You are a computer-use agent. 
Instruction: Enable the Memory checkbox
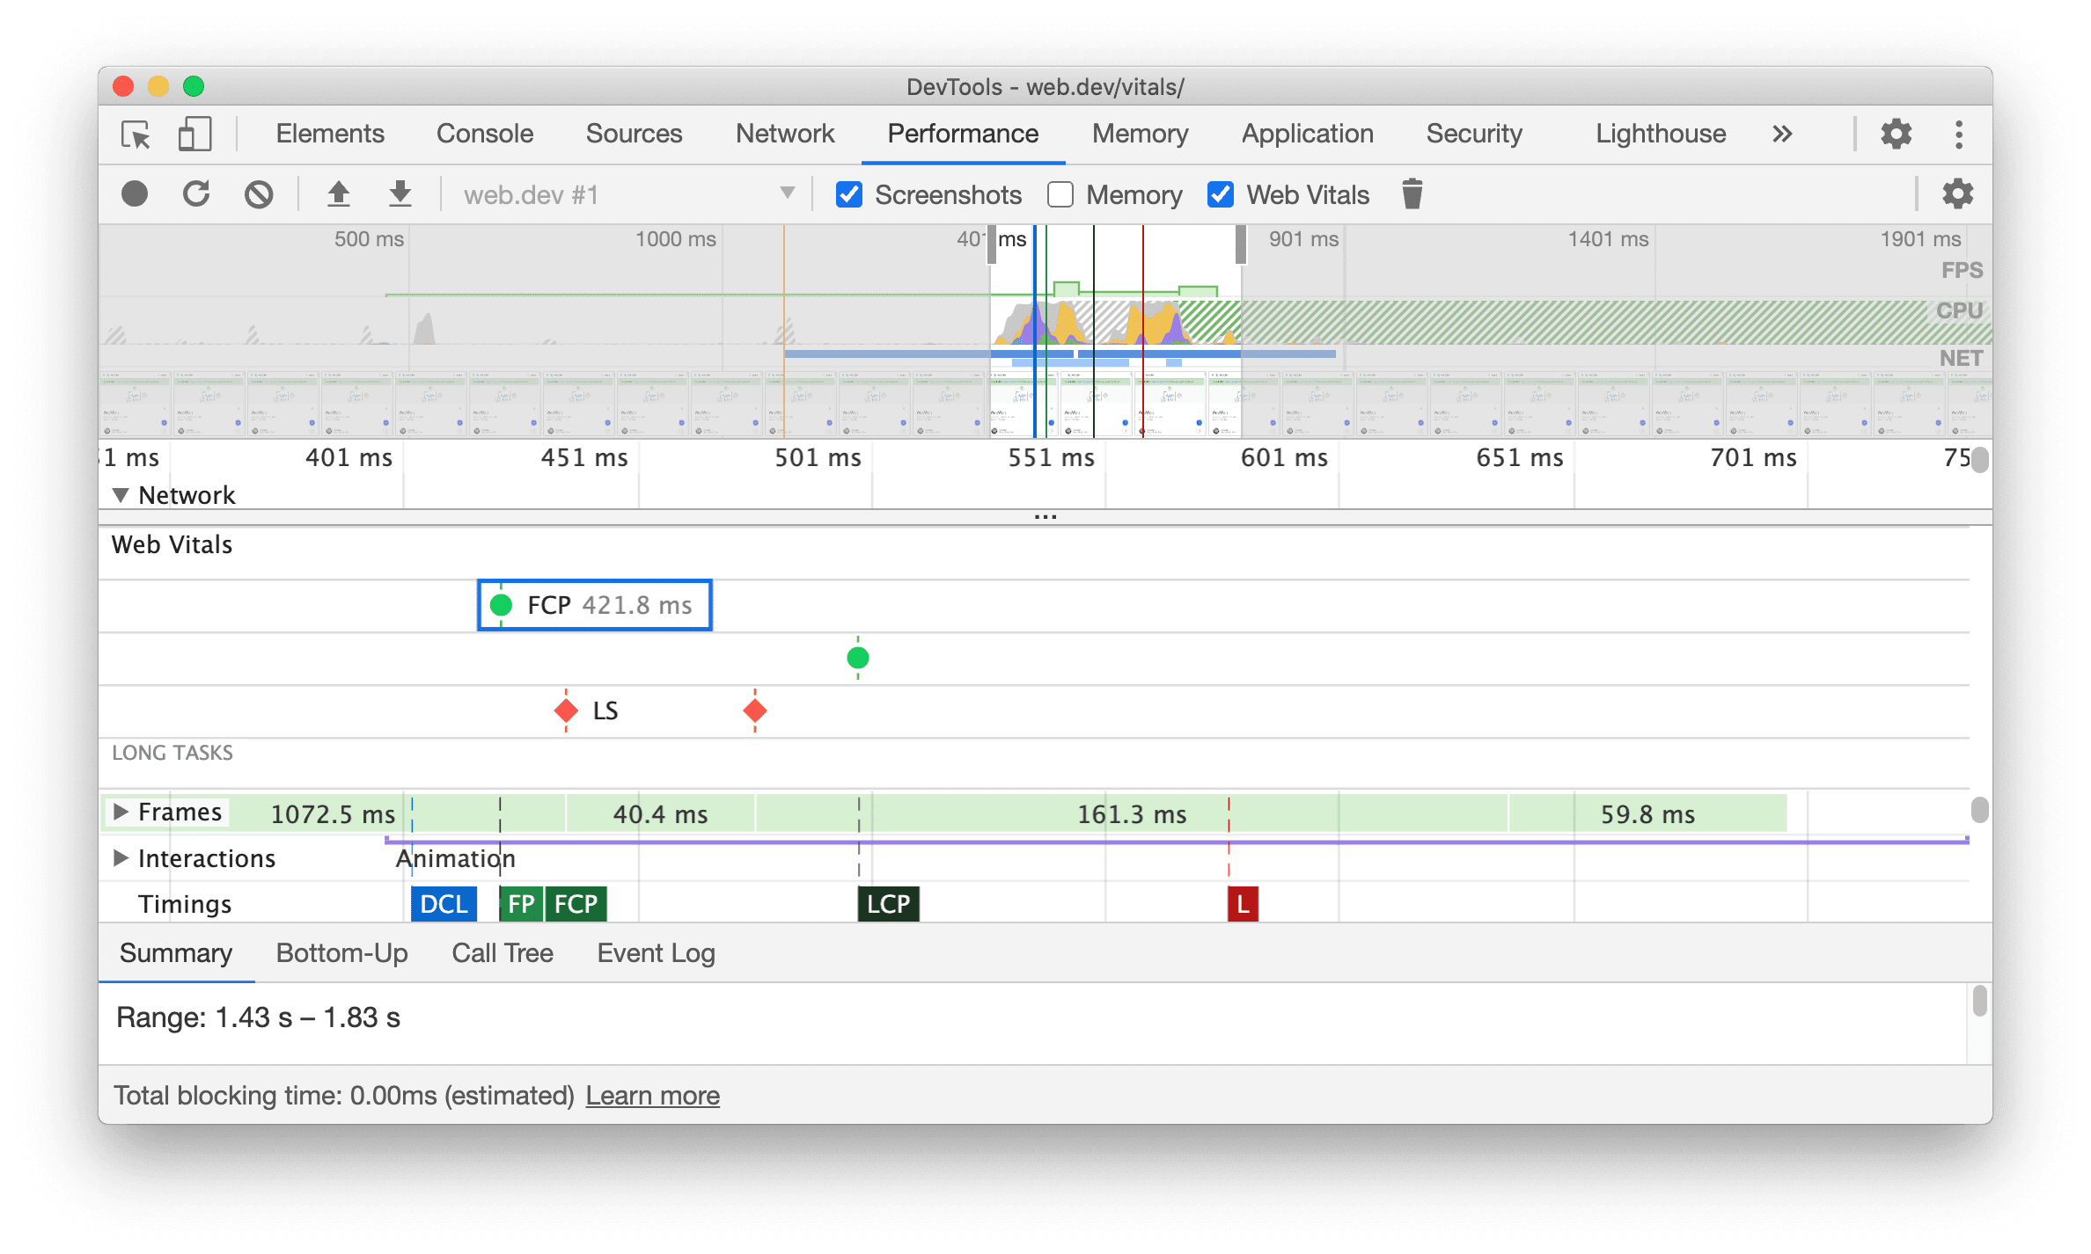click(x=1062, y=194)
